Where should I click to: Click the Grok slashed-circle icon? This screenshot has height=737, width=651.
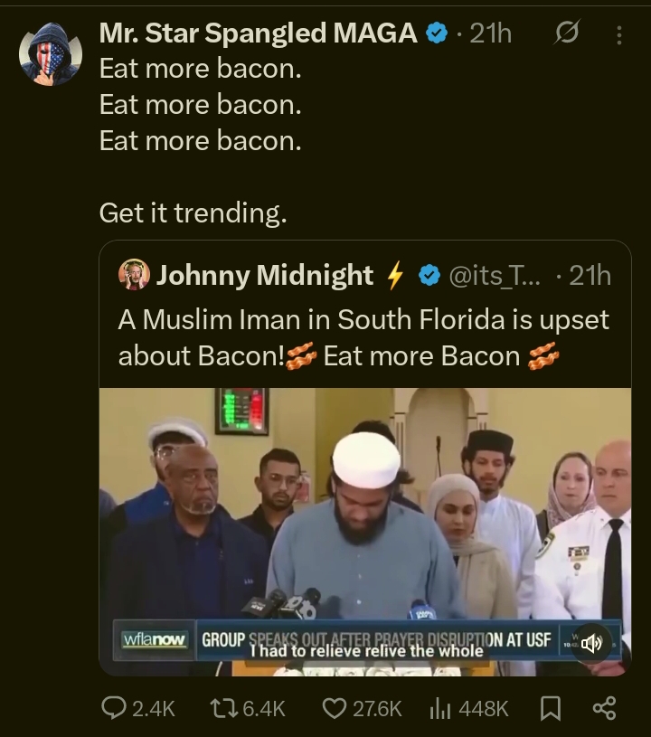coord(566,34)
